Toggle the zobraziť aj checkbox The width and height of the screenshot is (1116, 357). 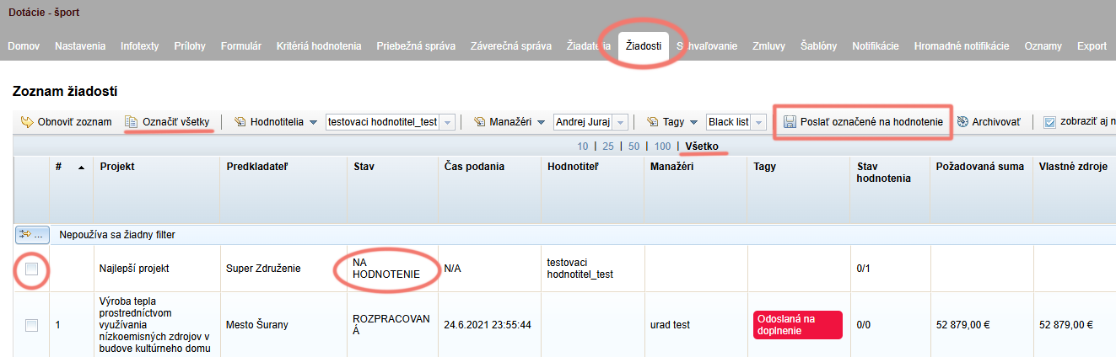[x=1050, y=122]
